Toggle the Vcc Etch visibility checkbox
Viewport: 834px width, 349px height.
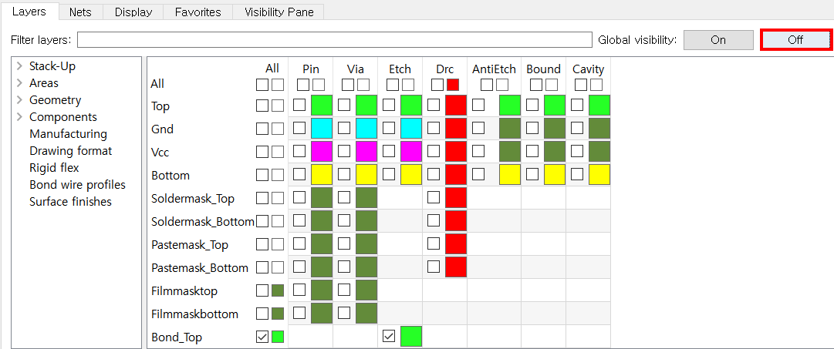pyautogui.click(x=389, y=152)
